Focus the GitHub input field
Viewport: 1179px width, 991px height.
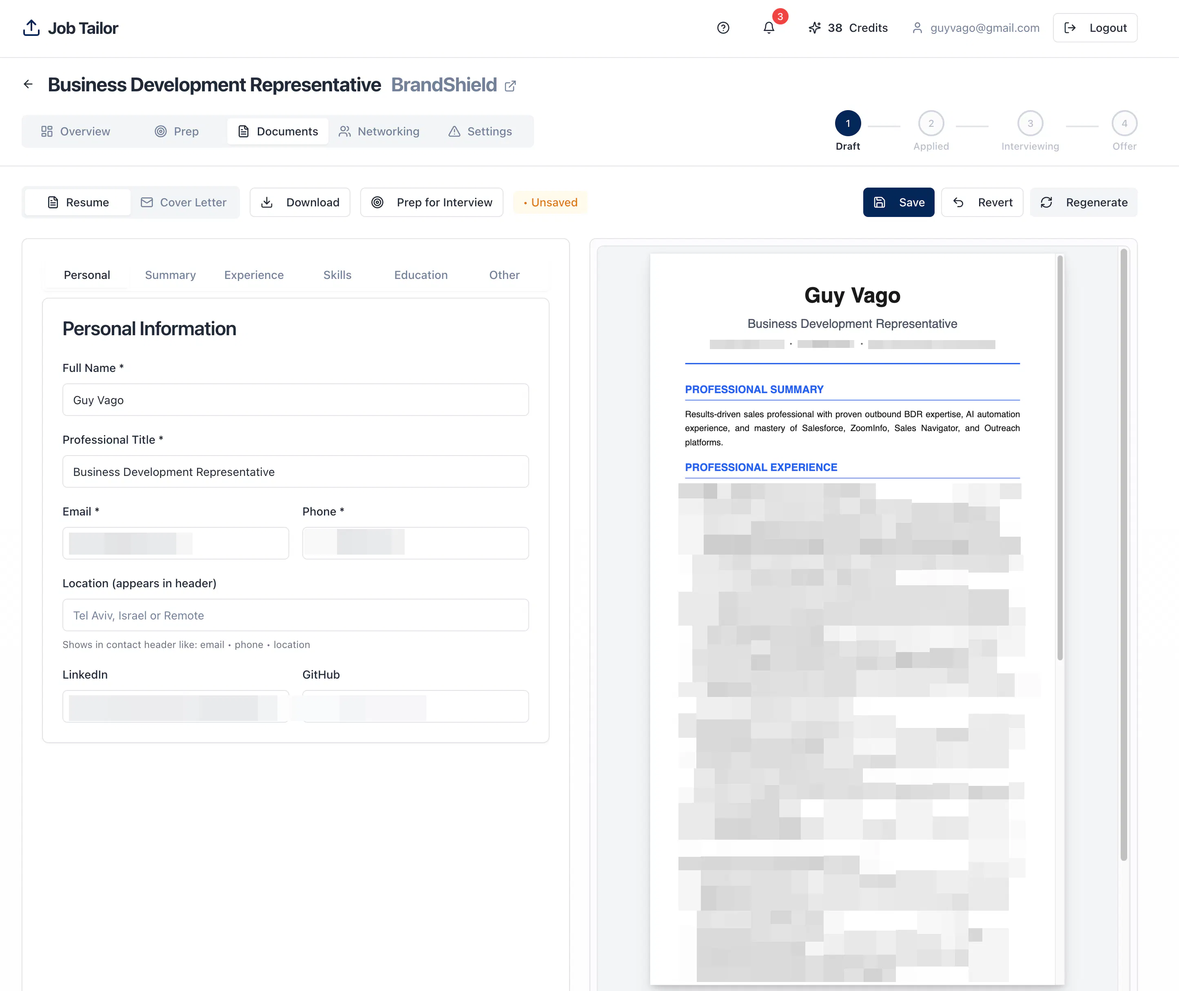415,707
